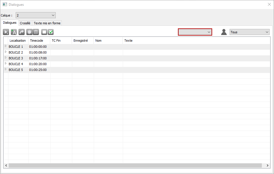Click the Localisation column header
The width and height of the screenshot is (274, 174).
click(x=18, y=41)
